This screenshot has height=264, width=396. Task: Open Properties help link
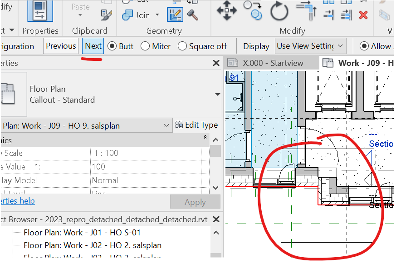point(17,200)
